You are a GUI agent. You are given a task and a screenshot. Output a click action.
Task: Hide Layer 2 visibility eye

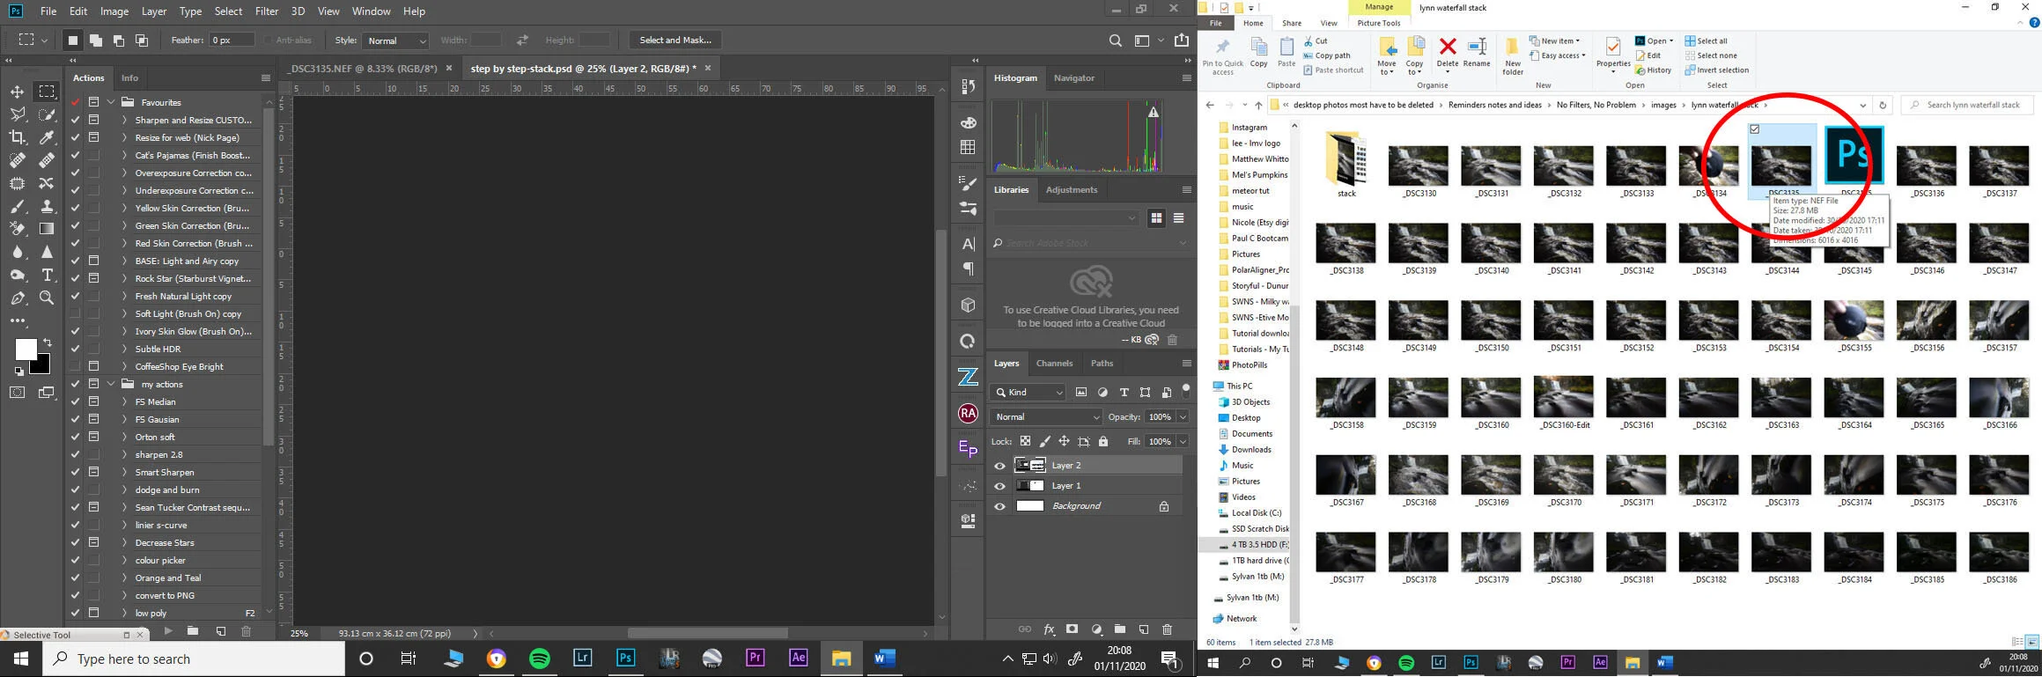tap(999, 466)
